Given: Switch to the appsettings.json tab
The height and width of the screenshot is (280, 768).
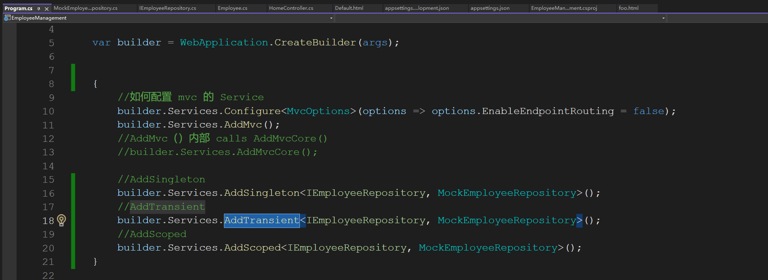Looking at the screenshot, I should pos(490,8).
